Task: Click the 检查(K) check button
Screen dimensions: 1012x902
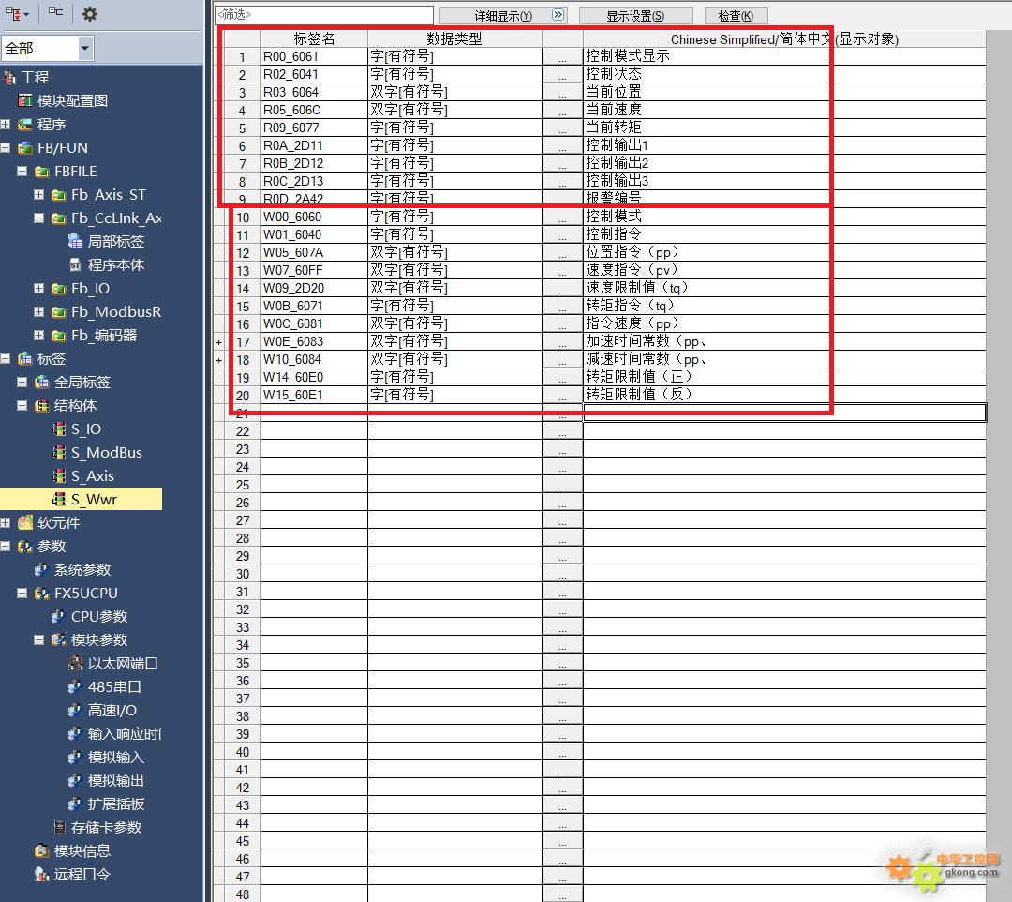Action: coord(735,16)
